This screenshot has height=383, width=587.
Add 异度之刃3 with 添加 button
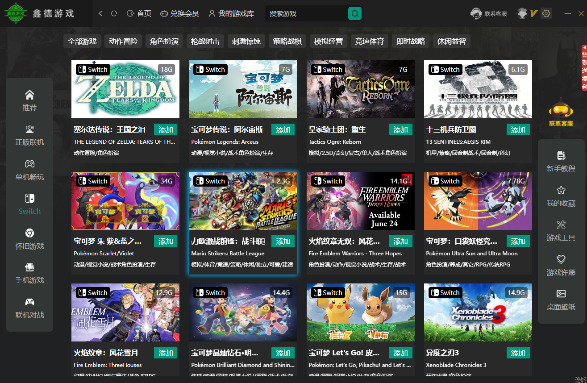tap(518, 353)
